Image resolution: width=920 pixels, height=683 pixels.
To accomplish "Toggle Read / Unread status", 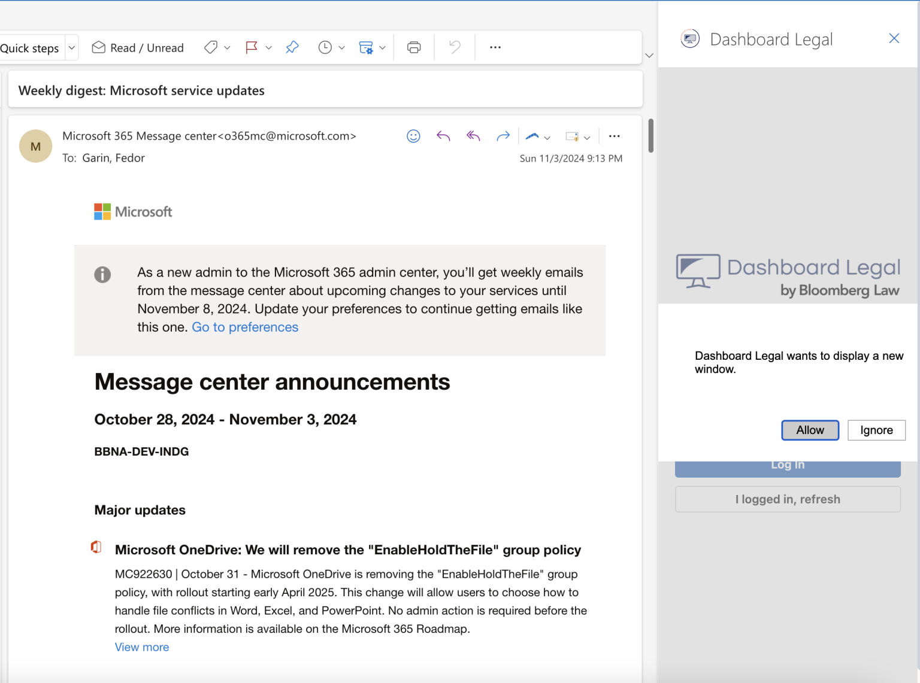I will pos(137,47).
